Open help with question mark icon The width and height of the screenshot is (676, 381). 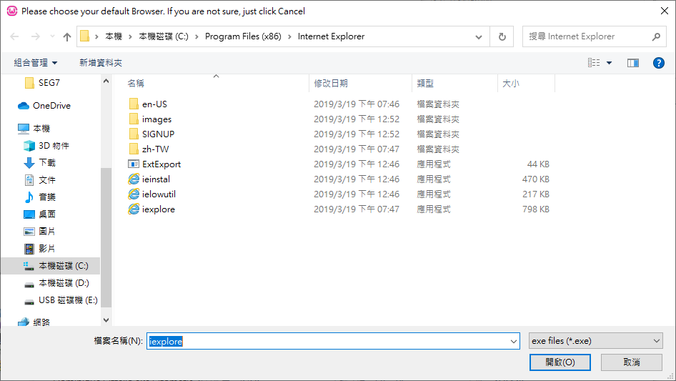[658, 63]
